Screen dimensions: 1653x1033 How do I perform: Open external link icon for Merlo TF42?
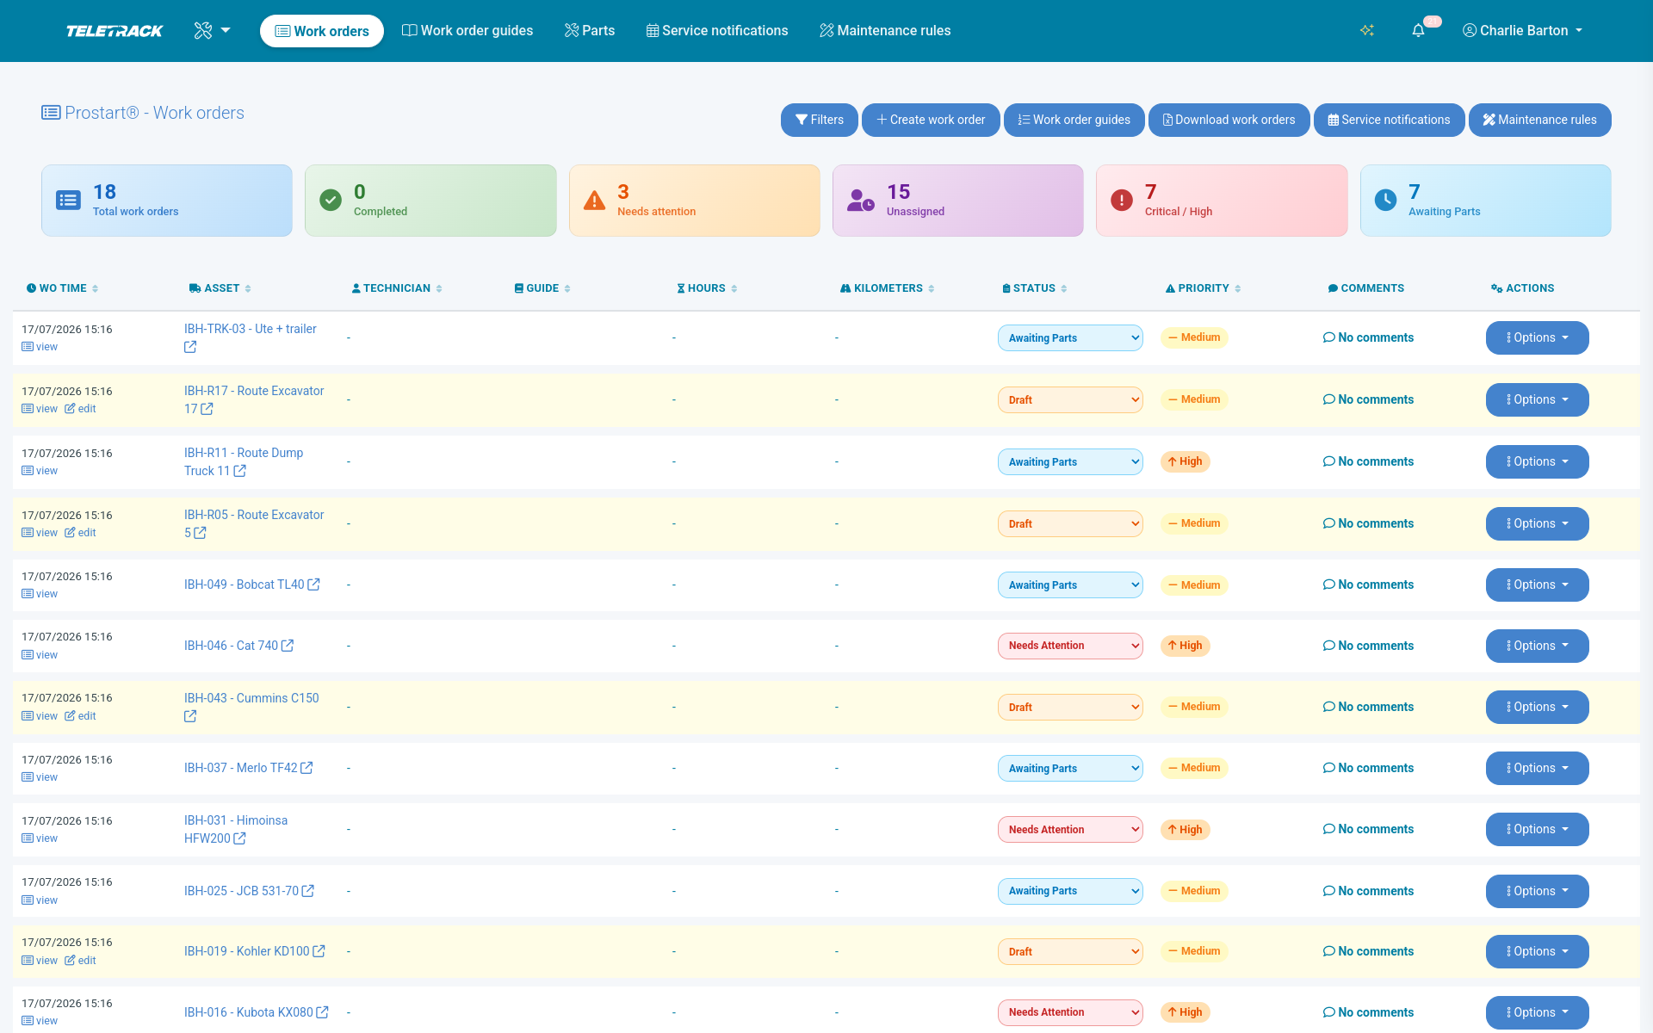pos(306,768)
